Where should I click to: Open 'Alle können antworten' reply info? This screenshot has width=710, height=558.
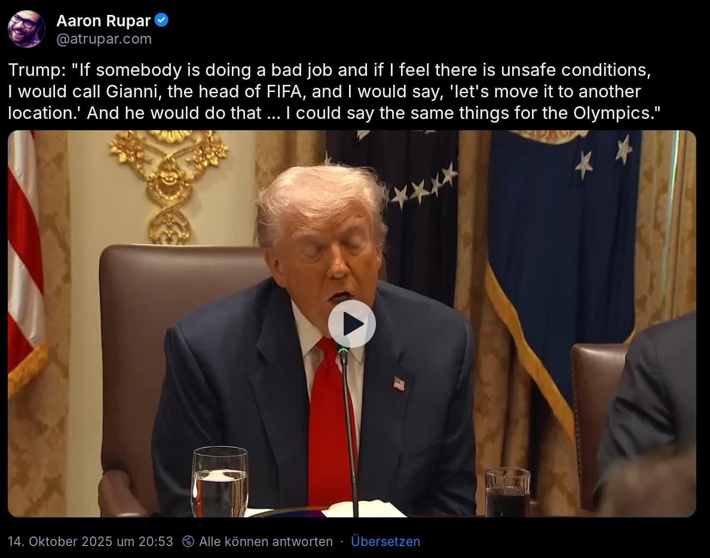pyautogui.click(x=266, y=541)
